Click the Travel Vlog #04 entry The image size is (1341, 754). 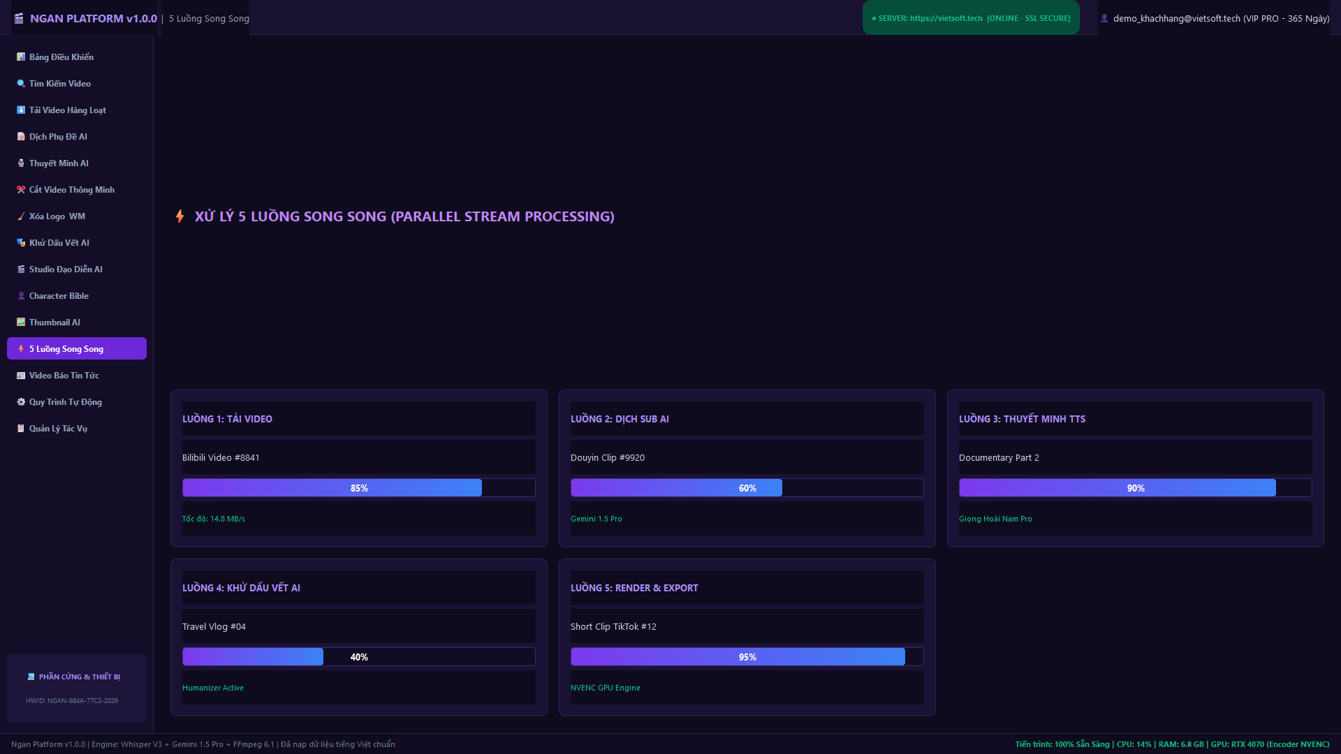pyautogui.click(x=214, y=627)
